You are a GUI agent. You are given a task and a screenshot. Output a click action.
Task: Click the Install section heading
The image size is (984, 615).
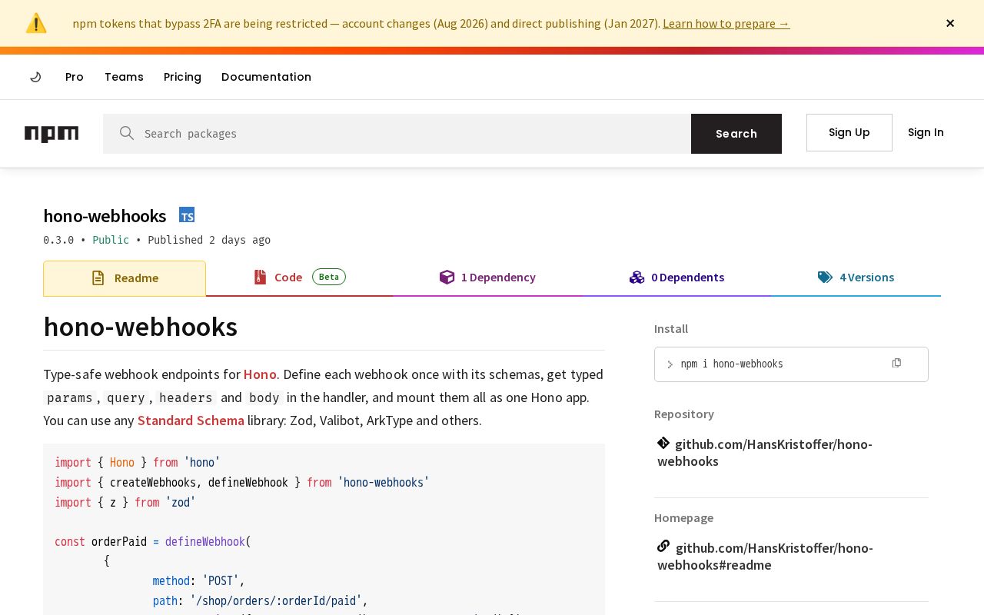[x=671, y=329]
